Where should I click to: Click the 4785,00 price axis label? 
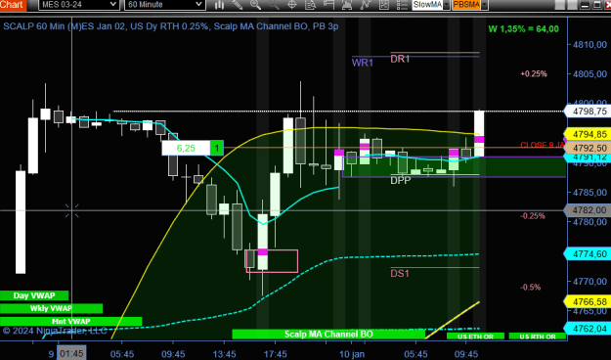(589, 193)
